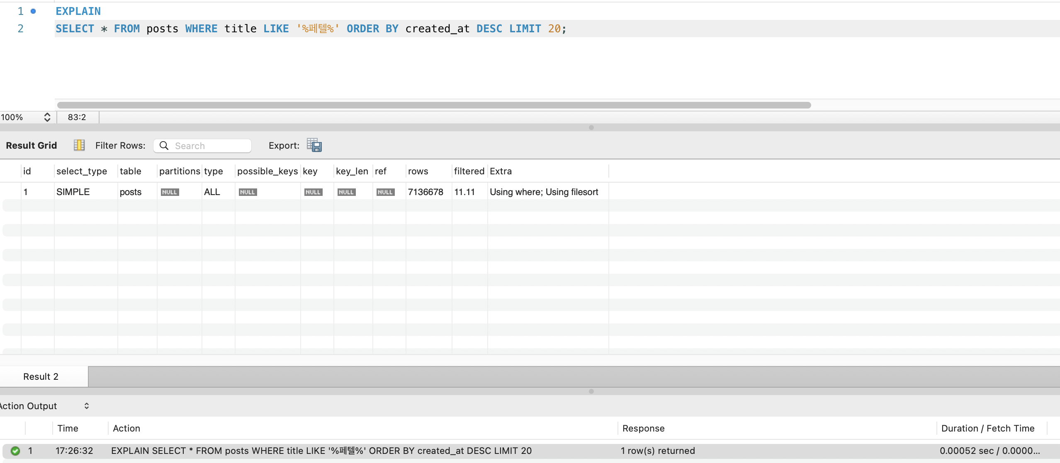This screenshot has width=1060, height=463.
Task: Select the EXPLAIN action output row
Action: pyautogui.click(x=321, y=451)
